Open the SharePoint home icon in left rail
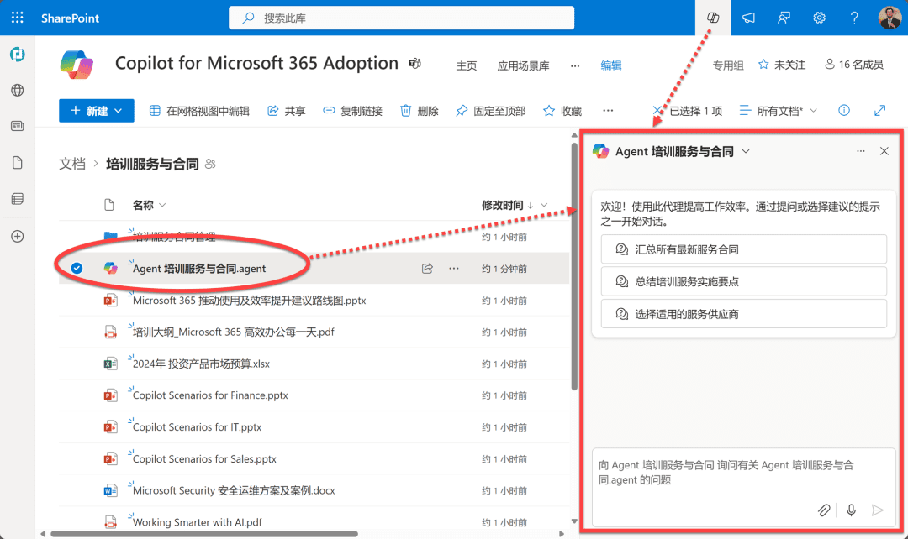This screenshot has height=539, width=908. point(18,55)
